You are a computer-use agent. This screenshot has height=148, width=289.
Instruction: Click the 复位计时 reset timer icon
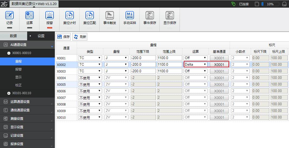70,16
